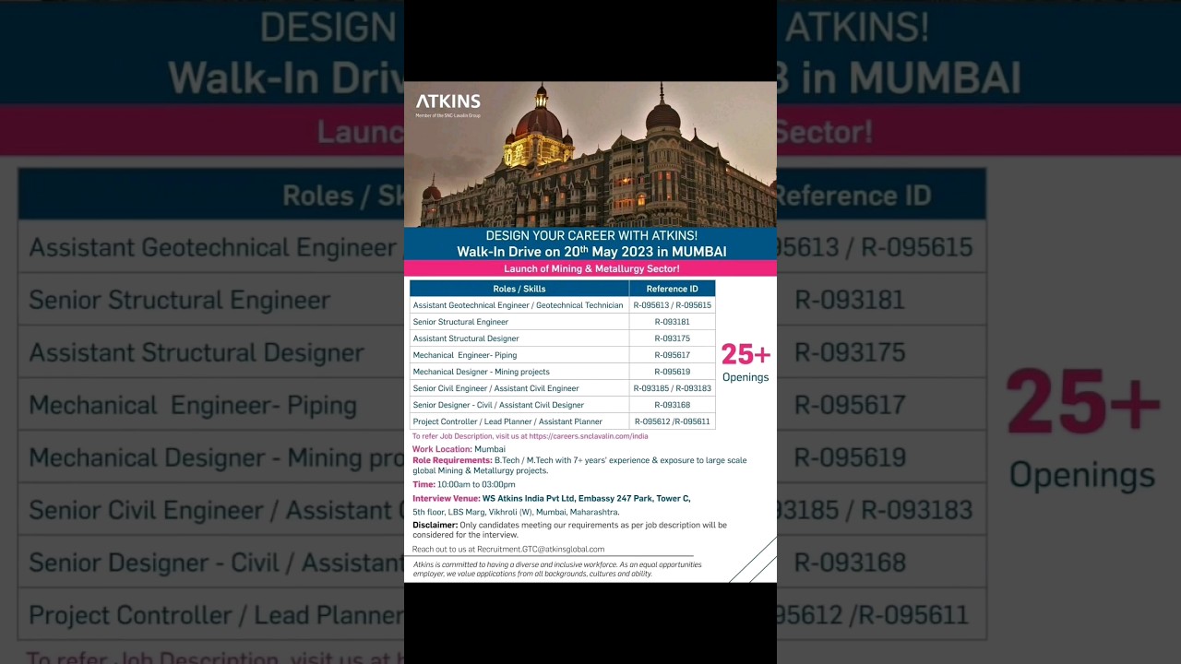Click the Taj hotel photo on the flyer

click(x=590, y=155)
